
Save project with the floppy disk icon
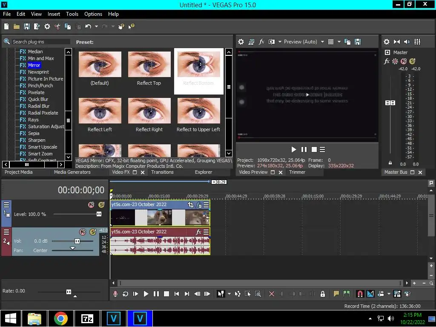[x=27, y=26]
